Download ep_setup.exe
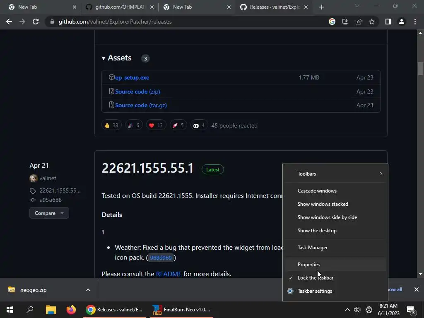Viewport: 424px width, 318px height. [x=132, y=77]
